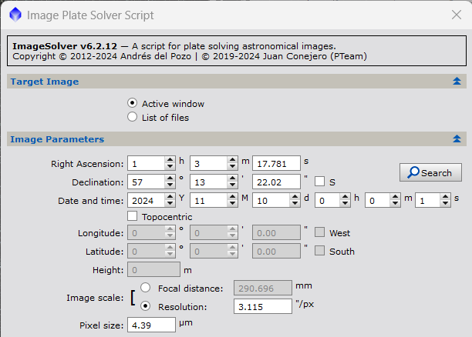Select Resolution image scale option
This screenshot has width=472, height=337.
point(146,305)
